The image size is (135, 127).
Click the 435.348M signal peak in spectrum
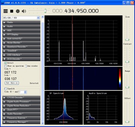[x=83, y=51]
